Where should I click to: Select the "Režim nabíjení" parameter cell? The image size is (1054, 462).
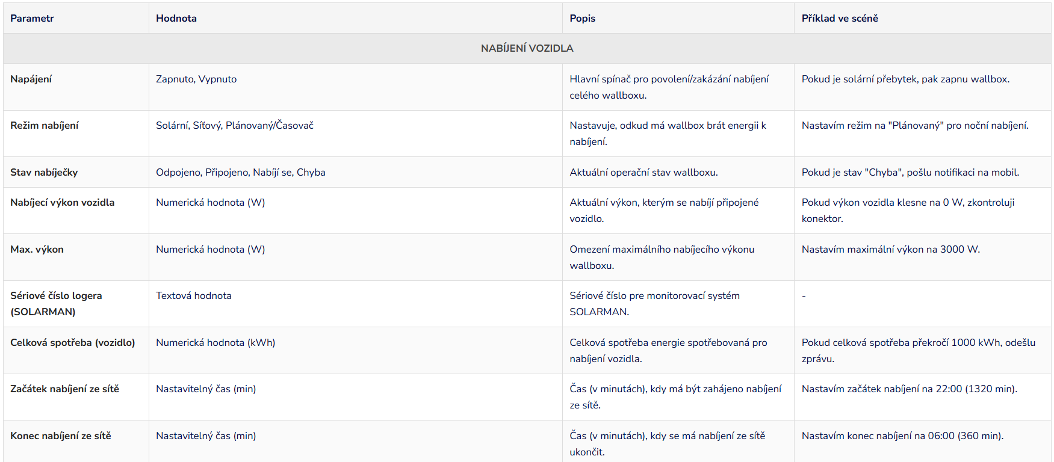click(45, 125)
